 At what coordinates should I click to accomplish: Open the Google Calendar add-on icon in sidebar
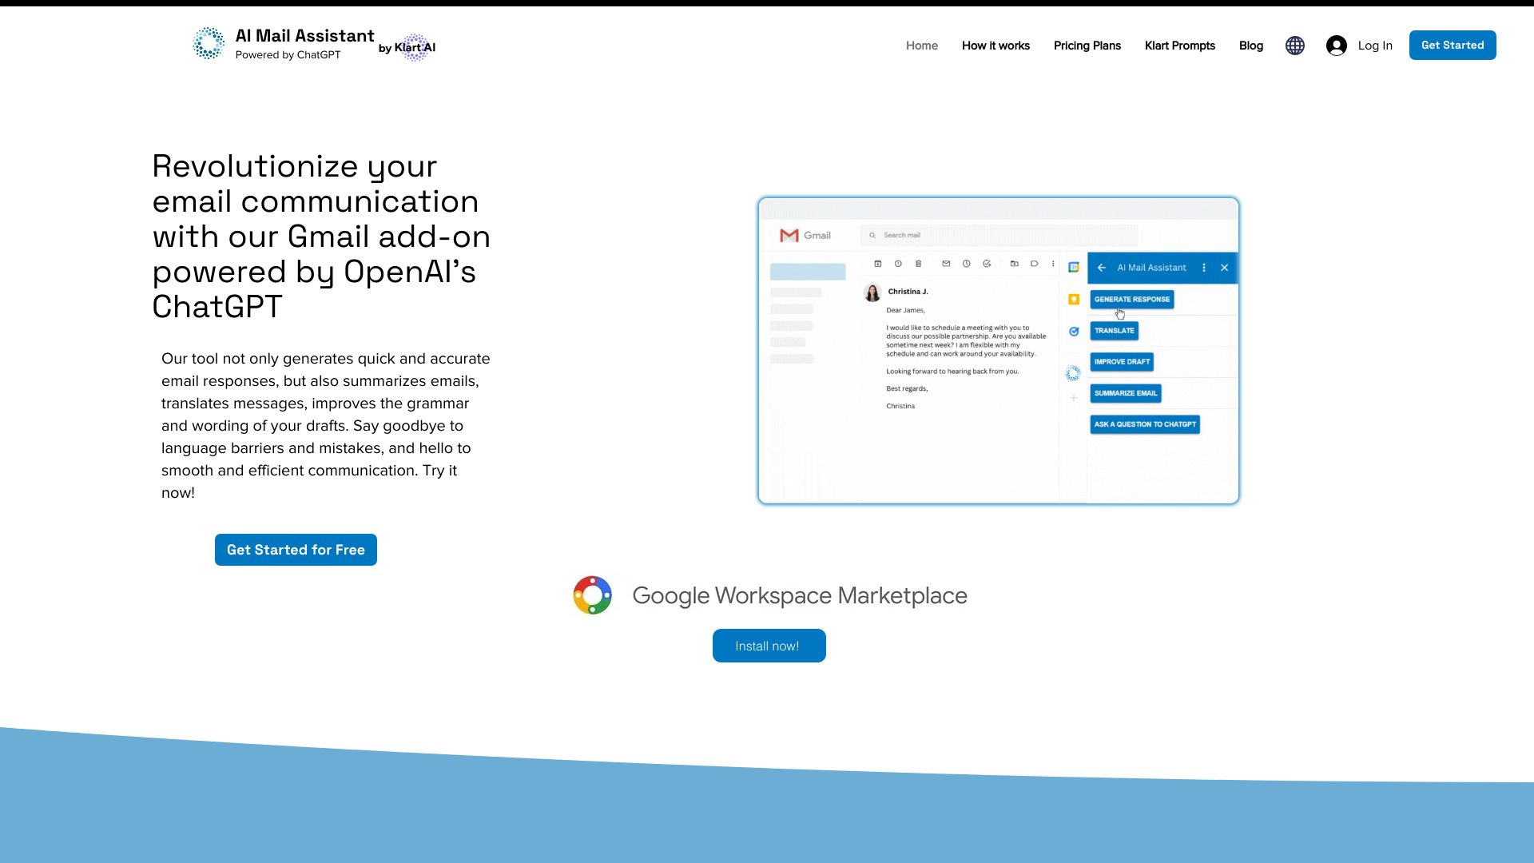click(1074, 267)
